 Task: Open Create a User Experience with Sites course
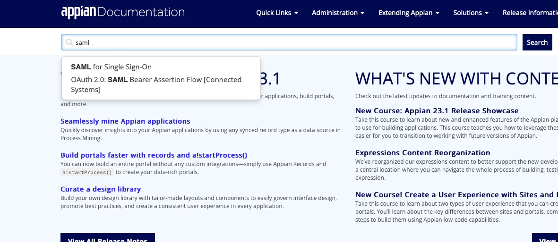pos(456,195)
